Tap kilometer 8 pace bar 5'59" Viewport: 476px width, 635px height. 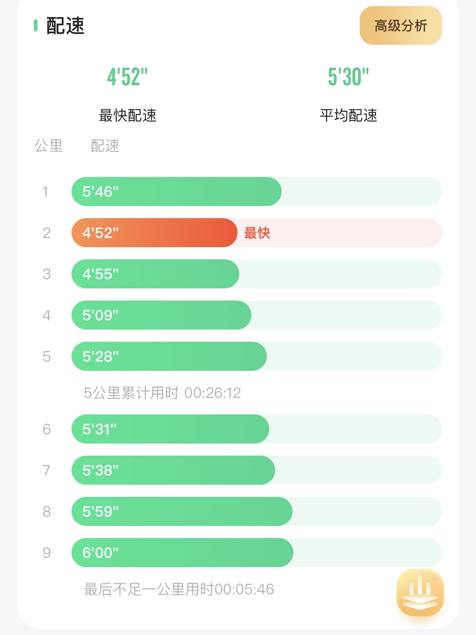(182, 511)
